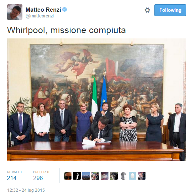View the 298 Preferiti list
This screenshot has width=196, height=196.
coord(41,176)
